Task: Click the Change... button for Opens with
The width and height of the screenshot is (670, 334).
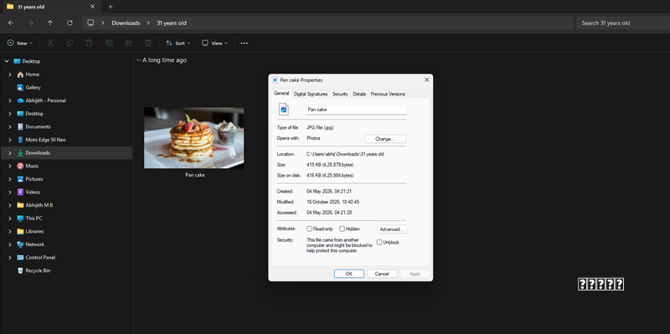Action: pos(385,139)
